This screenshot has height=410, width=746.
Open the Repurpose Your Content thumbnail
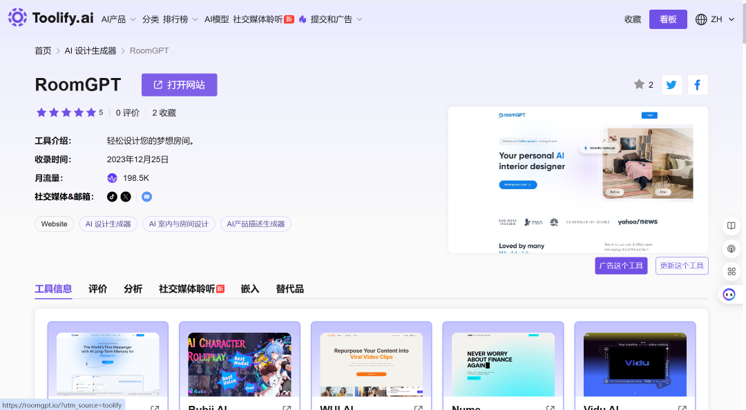tap(371, 364)
